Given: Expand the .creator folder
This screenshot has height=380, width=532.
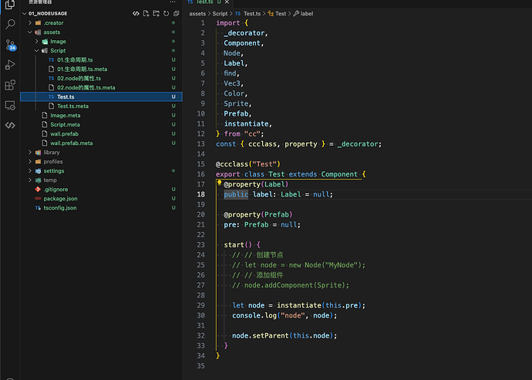Looking at the screenshot, I should tap(53, 23).
